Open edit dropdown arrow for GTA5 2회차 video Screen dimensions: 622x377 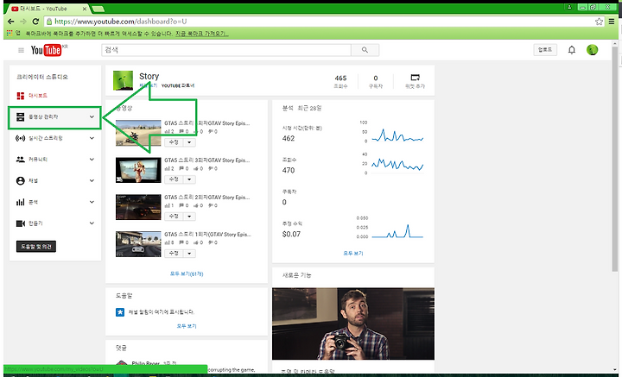tap(189, 217)
